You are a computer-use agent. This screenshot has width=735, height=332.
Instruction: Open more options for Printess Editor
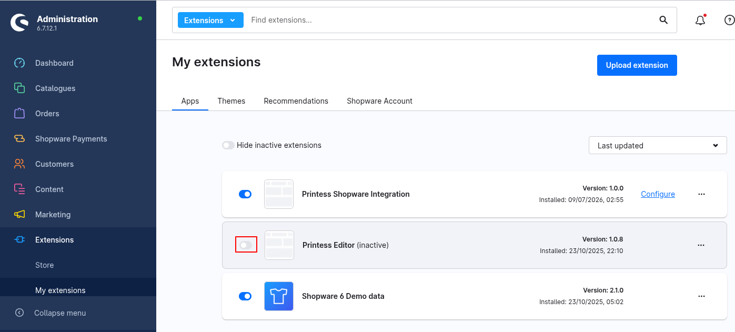coord(701,245)
